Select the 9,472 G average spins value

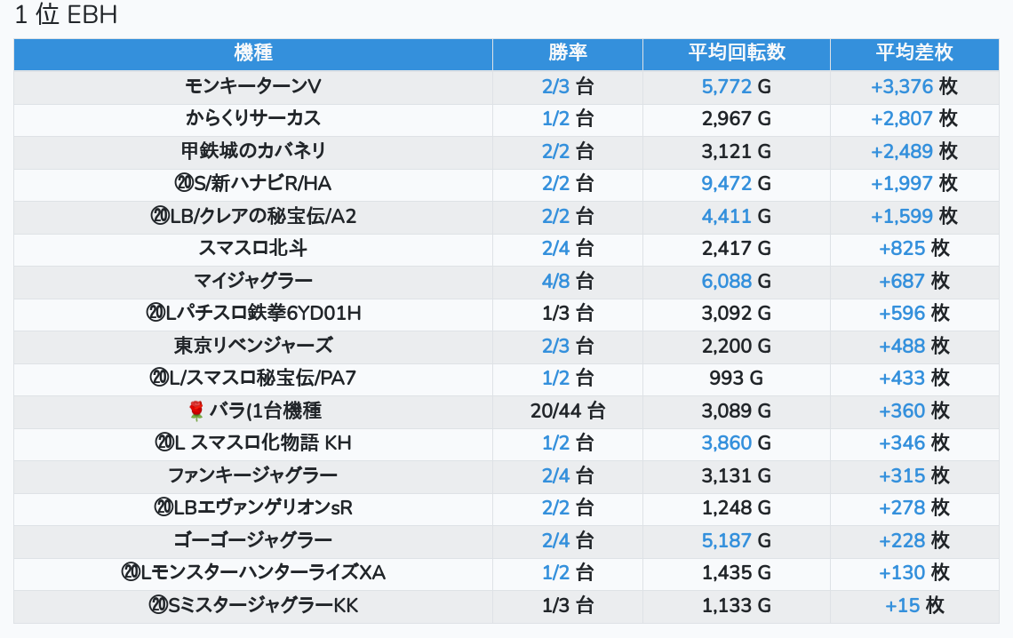(x=726, y=183)
